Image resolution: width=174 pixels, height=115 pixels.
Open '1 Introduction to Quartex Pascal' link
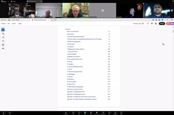tap(76, 37)
